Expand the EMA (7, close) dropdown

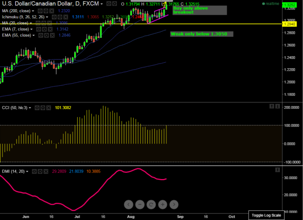click(x=31, y=29)
